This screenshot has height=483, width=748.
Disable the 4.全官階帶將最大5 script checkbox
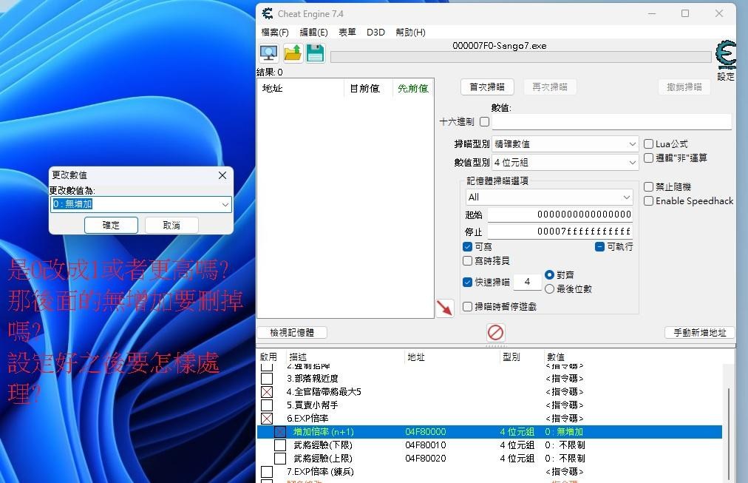point(267,392)
